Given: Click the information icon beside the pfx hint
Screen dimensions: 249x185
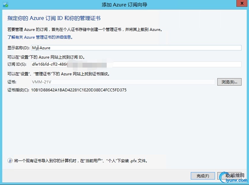Looking at the screenshot, I should 10,161.
